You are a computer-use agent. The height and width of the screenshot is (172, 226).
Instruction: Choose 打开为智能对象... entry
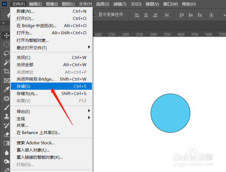52,40
